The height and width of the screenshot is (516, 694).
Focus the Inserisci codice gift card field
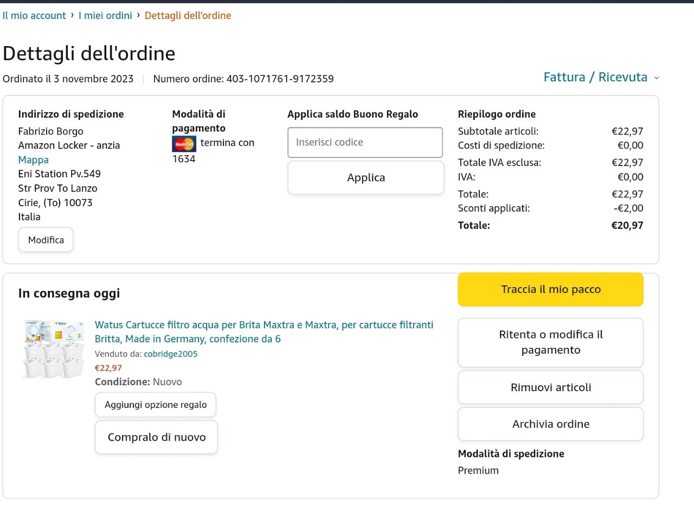click(x=365, y=142)
